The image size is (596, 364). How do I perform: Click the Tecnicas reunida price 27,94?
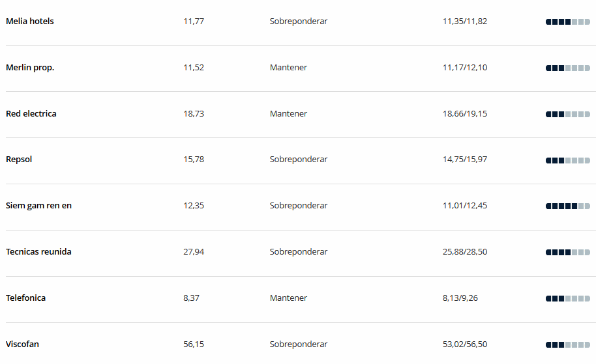click(194, 251)
